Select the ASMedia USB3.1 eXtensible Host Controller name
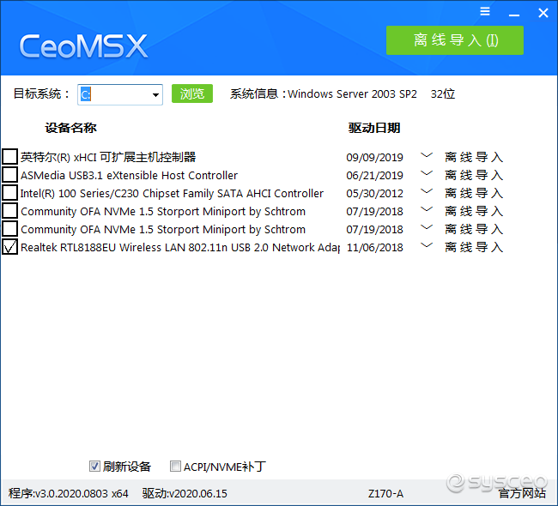This screenshot has height=506, width=558. pyautogui.click(x=129, y=175)
